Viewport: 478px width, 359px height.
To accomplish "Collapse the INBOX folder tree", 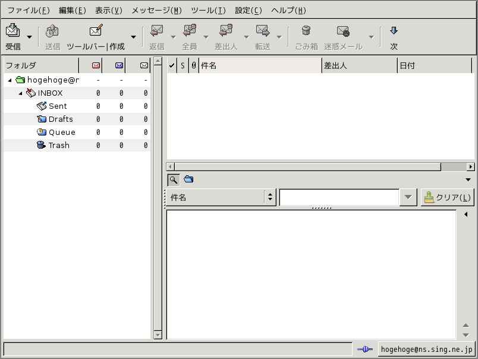I will [21, 93].
